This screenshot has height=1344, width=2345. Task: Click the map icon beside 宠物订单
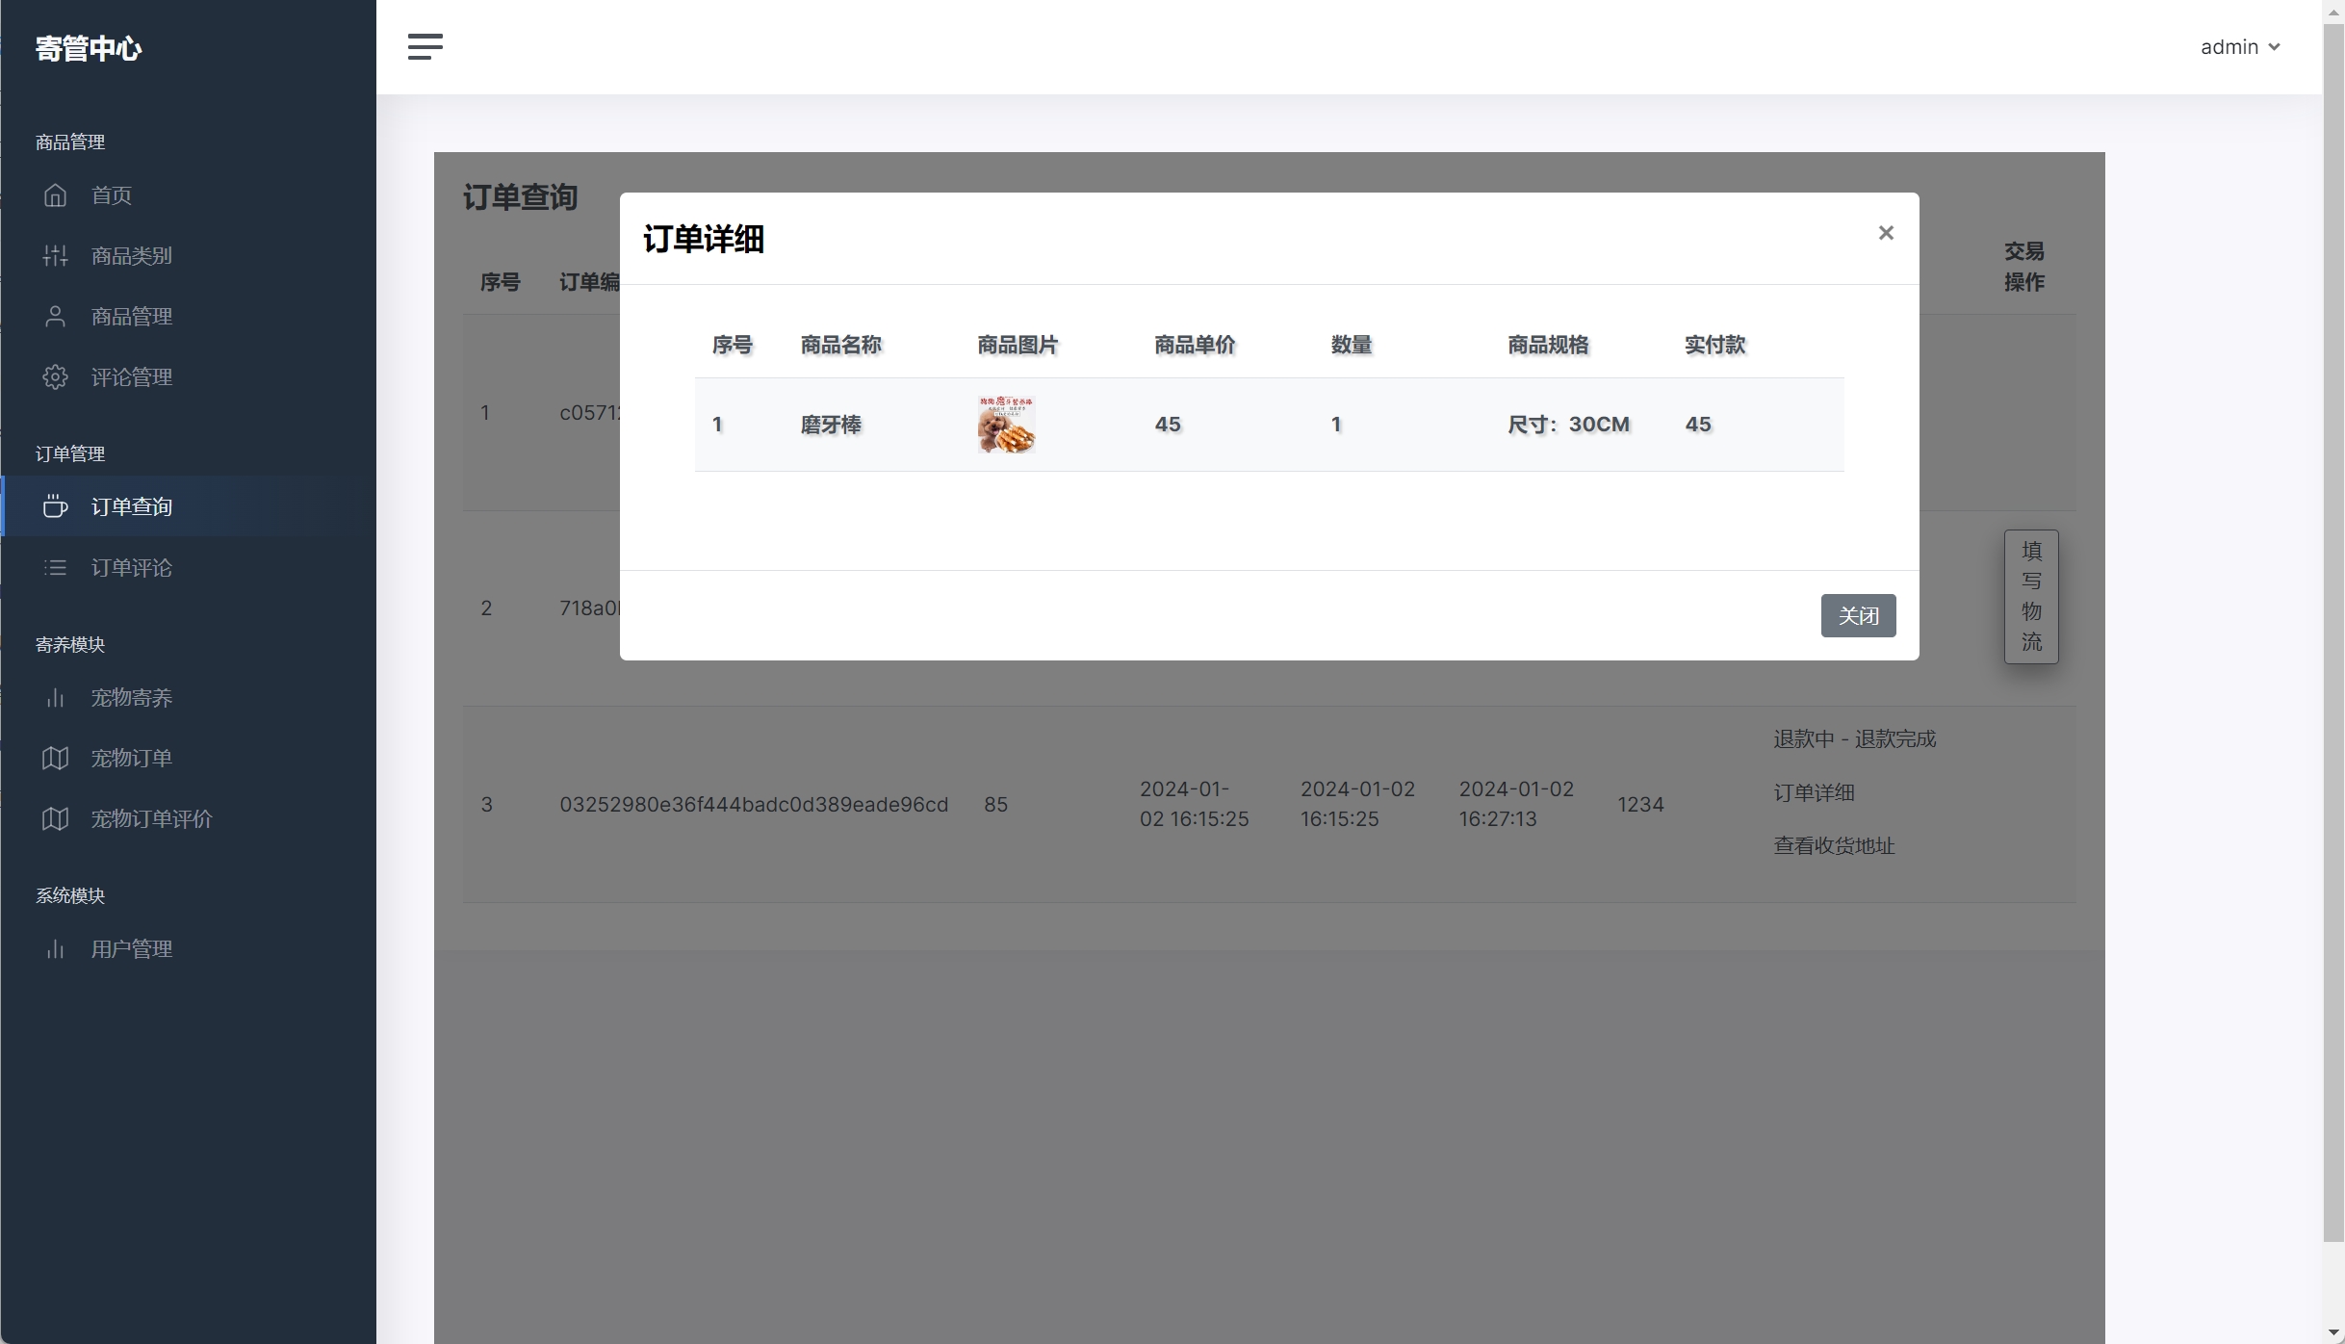click(x=55, y=759)
